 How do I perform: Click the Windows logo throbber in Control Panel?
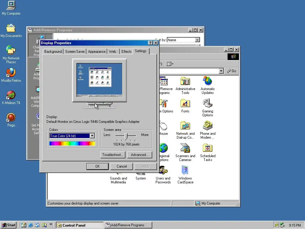click(x=233, y=57)
